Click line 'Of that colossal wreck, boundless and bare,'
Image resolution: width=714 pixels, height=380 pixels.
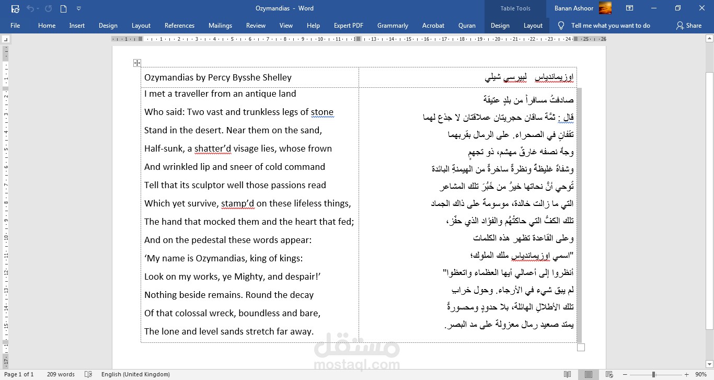pos(232,313)
